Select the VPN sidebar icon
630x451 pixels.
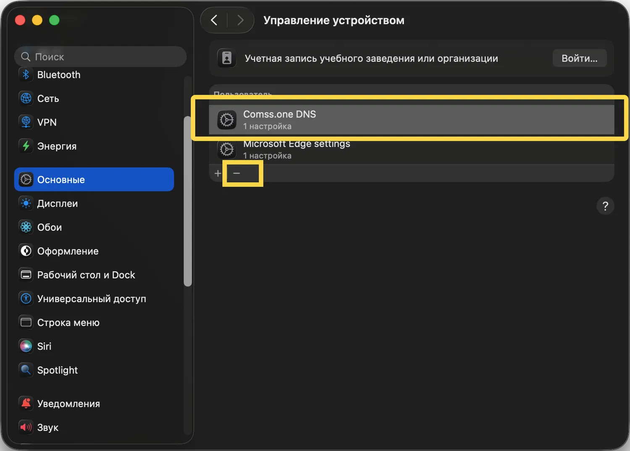point(26,122)
